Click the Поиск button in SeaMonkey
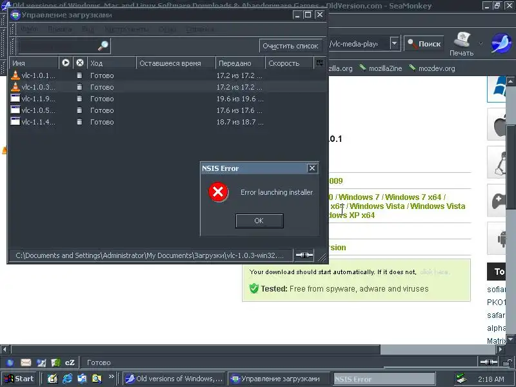 coord(424,43)
